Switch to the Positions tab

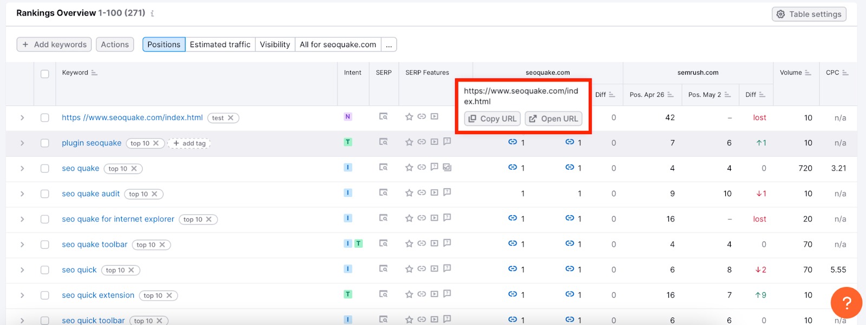164,44
